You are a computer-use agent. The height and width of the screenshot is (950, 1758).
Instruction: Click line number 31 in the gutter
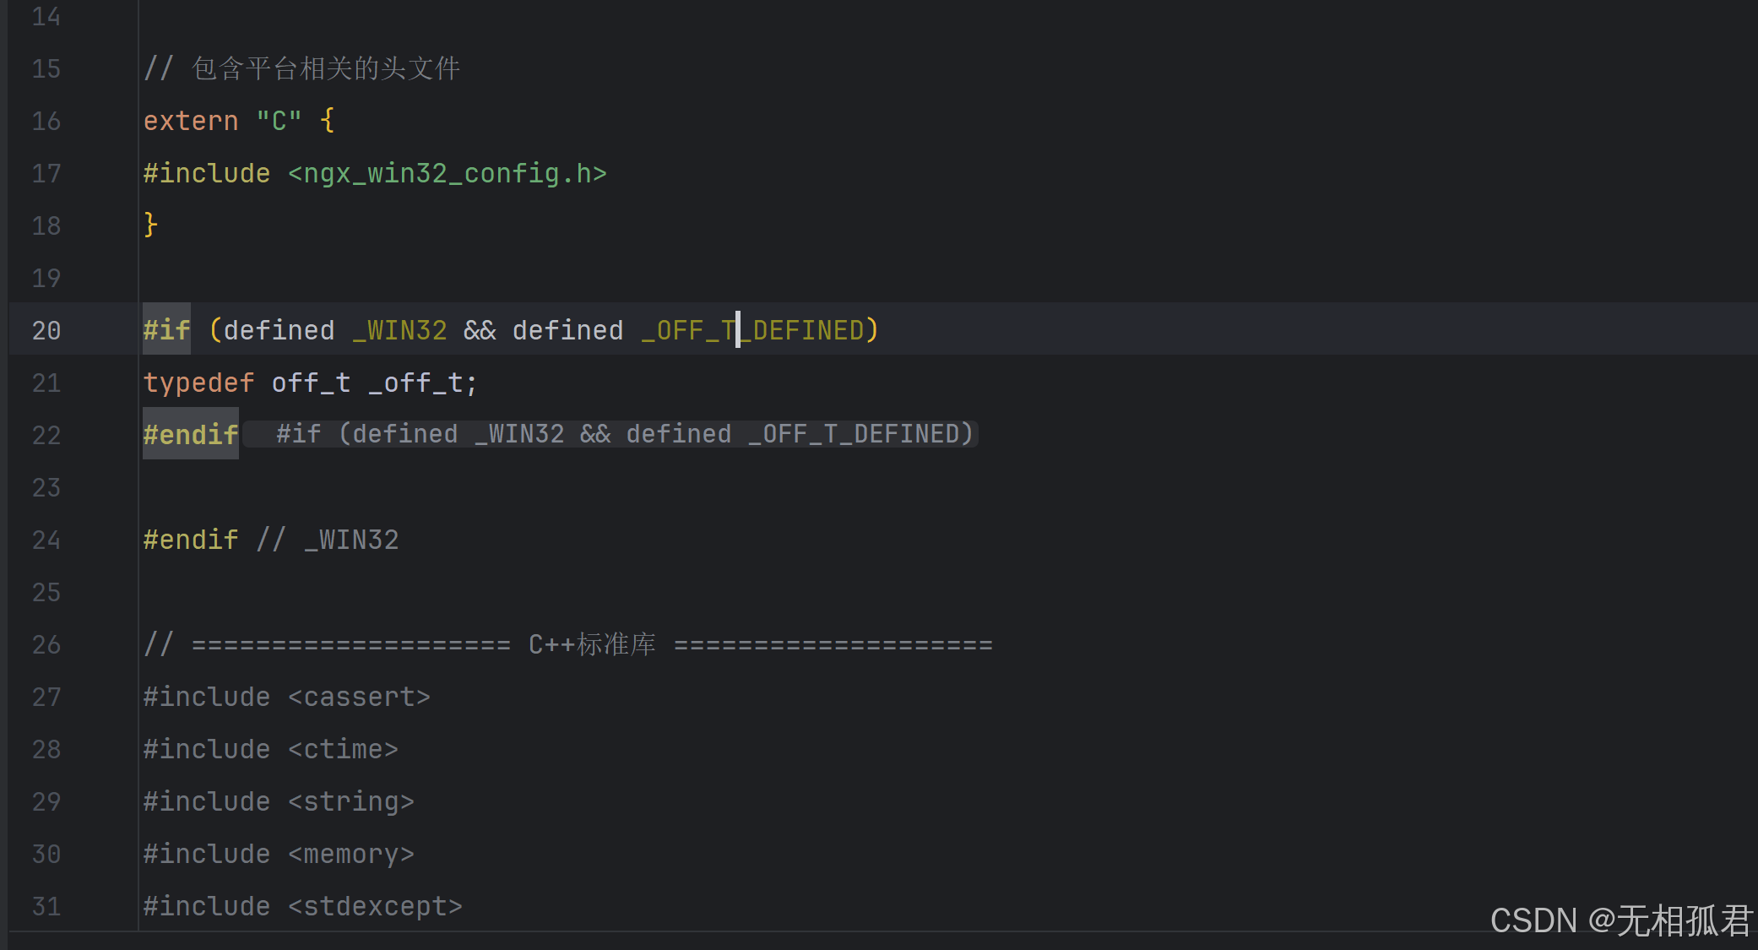coord(46,906)
